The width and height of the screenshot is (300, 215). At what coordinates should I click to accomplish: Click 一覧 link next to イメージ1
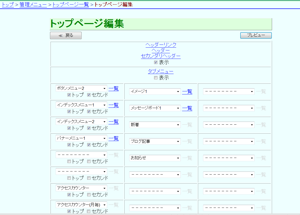coord(187,91)
